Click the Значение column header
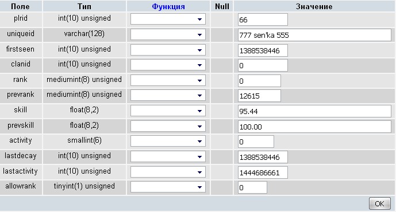396x212 pixels. [314, 6]
